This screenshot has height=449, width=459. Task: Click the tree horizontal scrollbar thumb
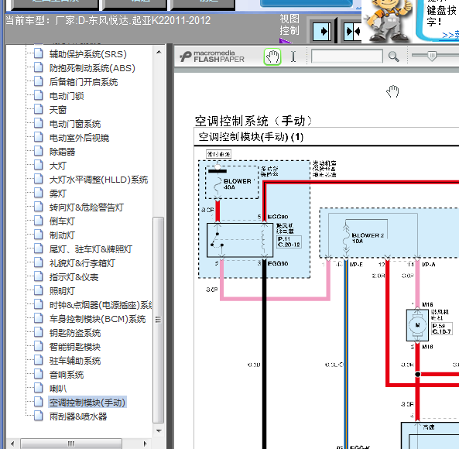(x=71, y=444)
